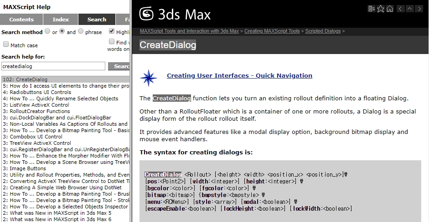Viewport: 429px width, 222px height.
Task: Select result 'Non-Local Variables As Captions Of Rollouts'
Action: (66, 124)
